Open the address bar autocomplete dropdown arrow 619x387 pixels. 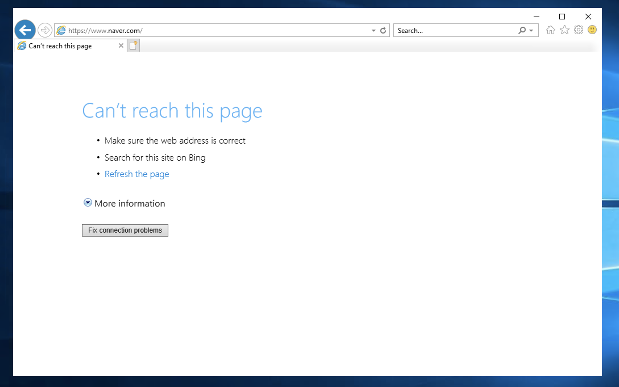373,30
